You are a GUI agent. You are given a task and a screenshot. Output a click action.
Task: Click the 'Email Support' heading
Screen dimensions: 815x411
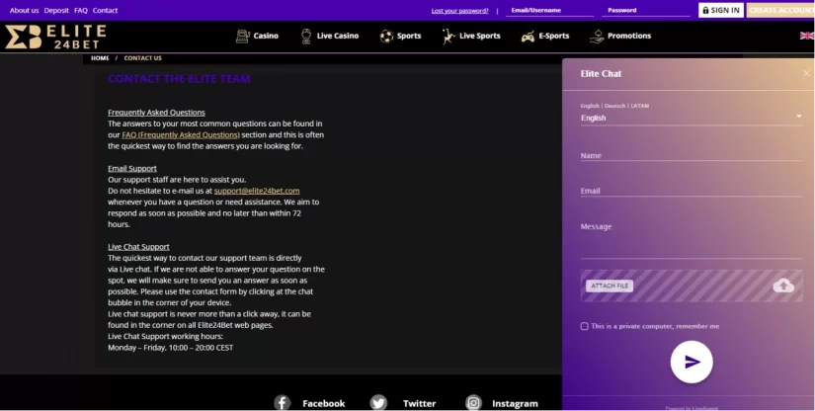[x=132, y=168]
